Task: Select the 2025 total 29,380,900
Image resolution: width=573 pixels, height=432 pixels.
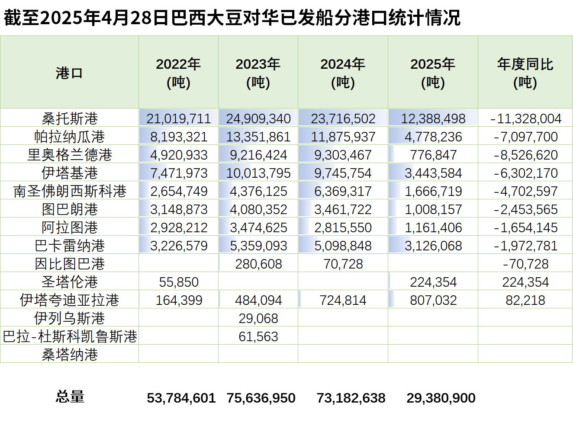Action: click(441, 397)
